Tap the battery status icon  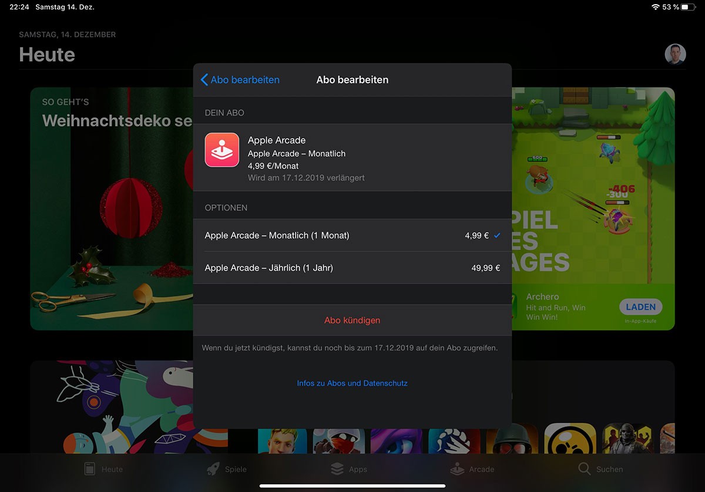[x=688, y=7]
